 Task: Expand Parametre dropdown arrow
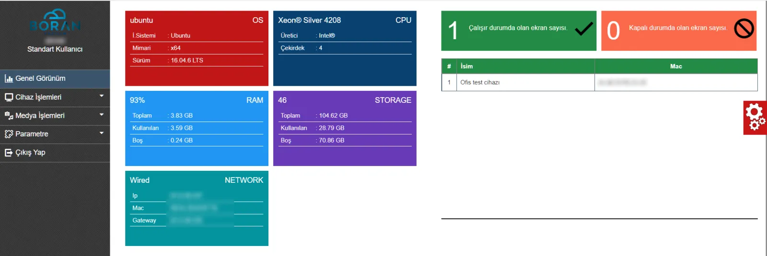102,133
